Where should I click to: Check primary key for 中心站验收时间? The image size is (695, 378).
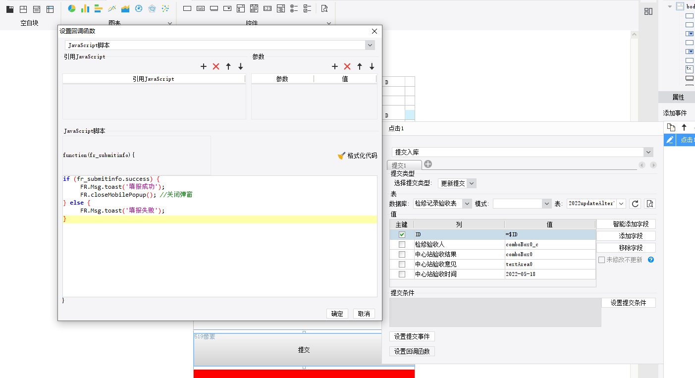click(x=402, y=274)
